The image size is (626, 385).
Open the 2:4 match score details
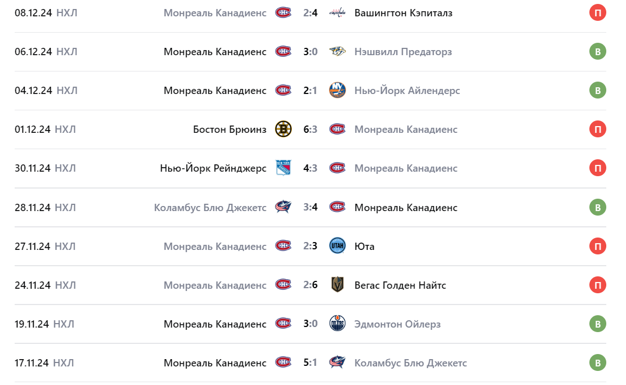(x=310, y=12)
